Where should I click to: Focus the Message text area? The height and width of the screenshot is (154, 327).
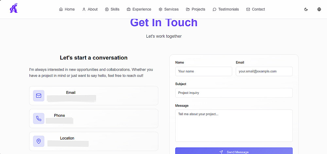point(234,125)
